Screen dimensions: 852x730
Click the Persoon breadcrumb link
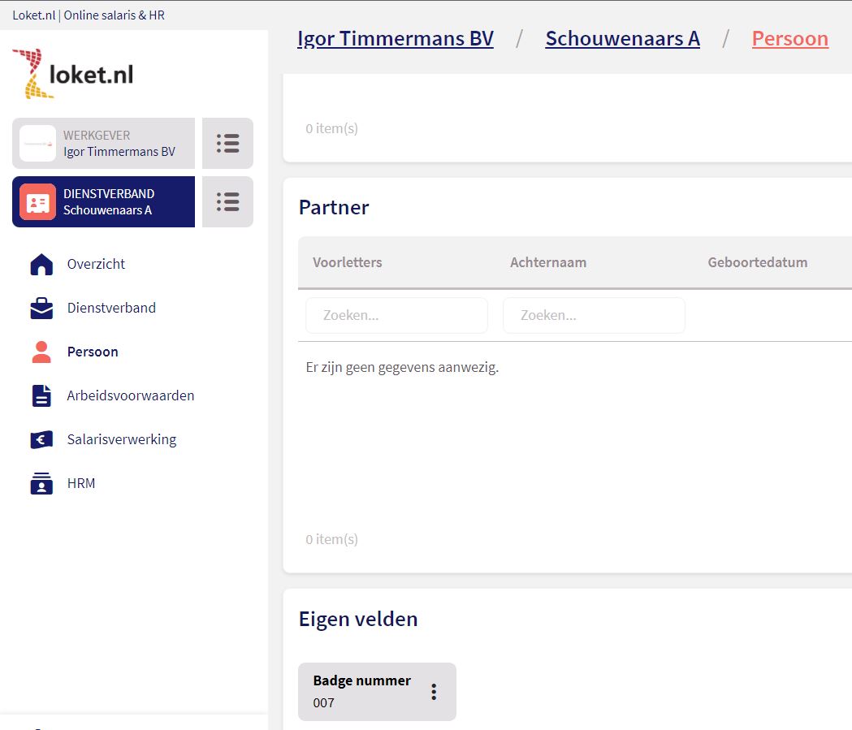(x=789, y=39)
